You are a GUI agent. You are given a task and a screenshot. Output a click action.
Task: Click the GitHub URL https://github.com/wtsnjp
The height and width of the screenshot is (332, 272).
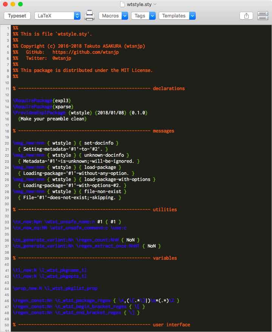(86, 52)
